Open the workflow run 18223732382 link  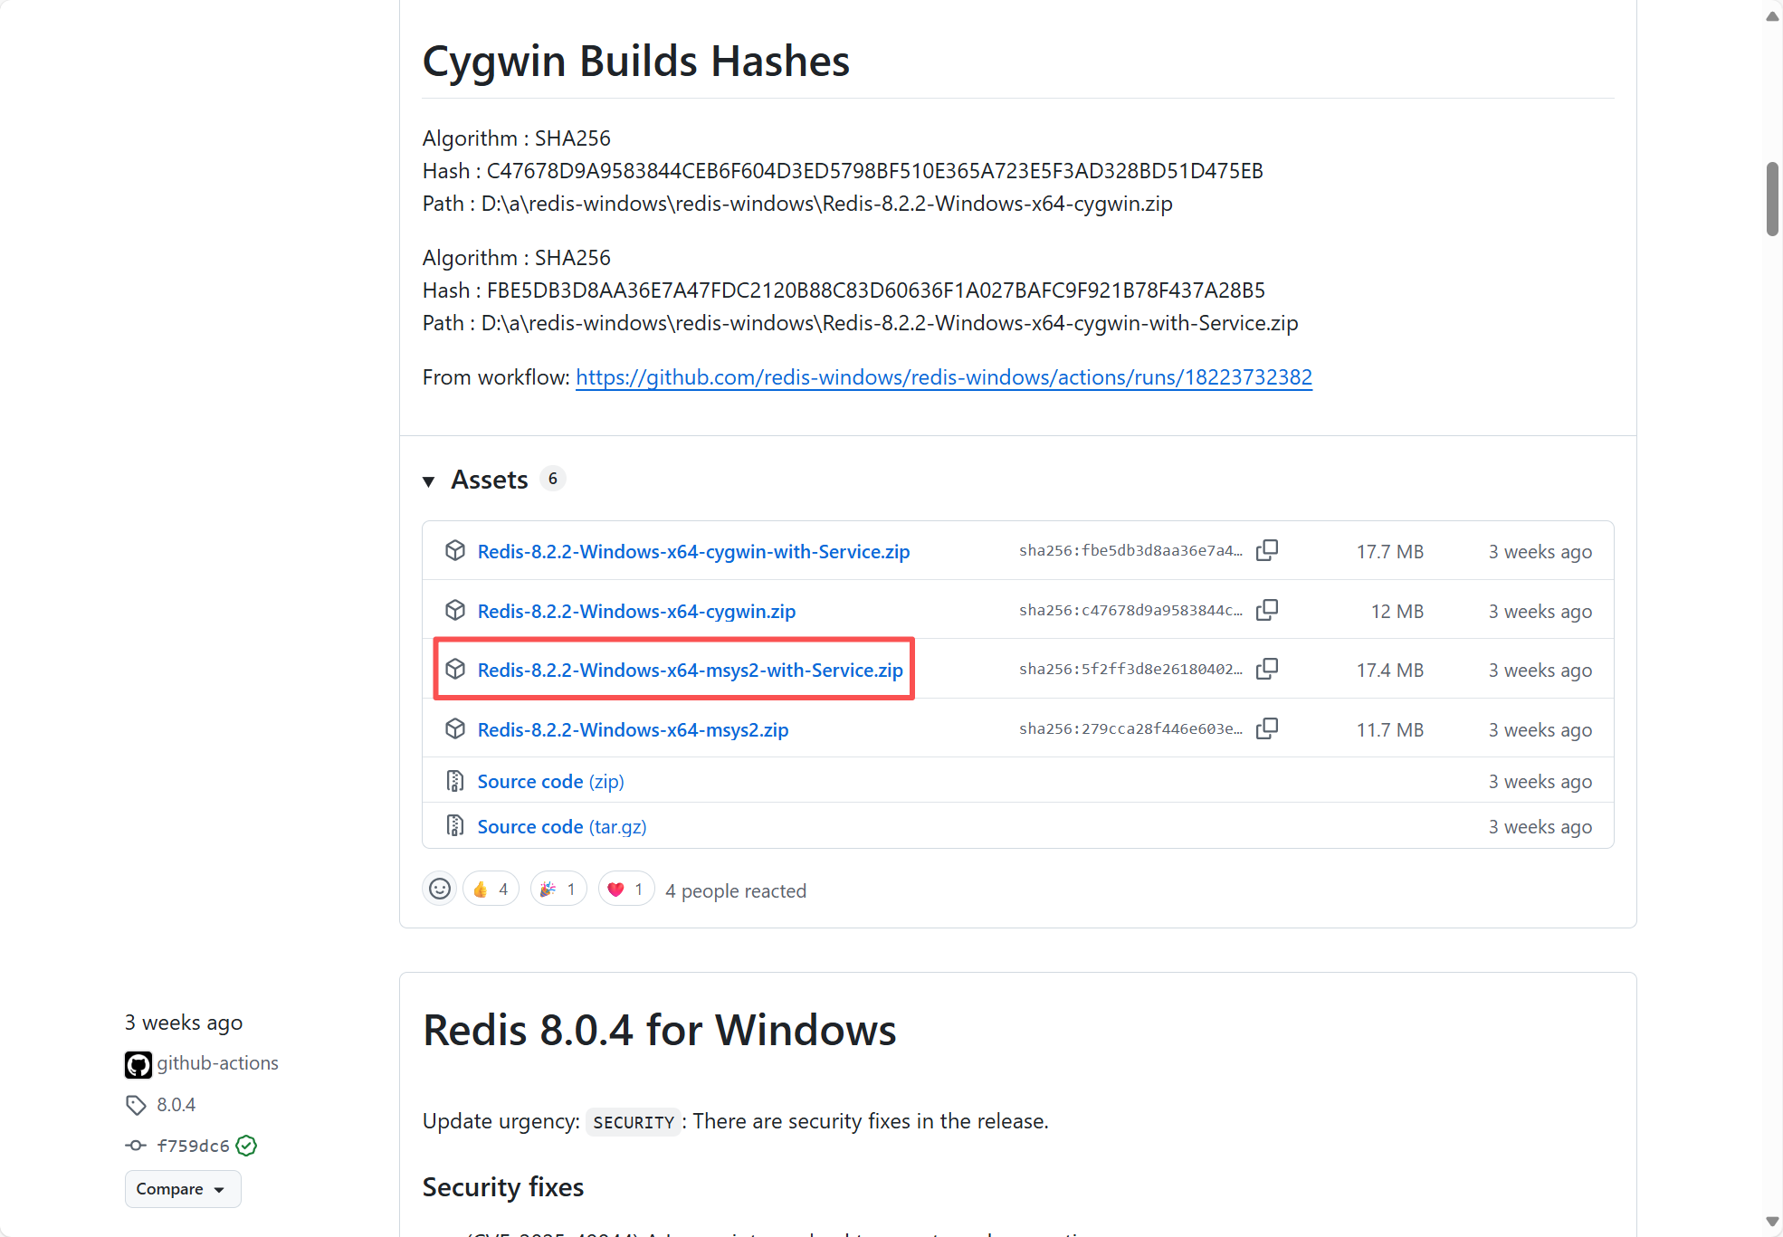coord(943,377)
